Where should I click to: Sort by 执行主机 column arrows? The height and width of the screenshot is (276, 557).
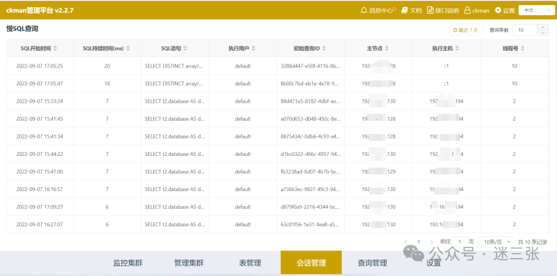click(457, 48)
